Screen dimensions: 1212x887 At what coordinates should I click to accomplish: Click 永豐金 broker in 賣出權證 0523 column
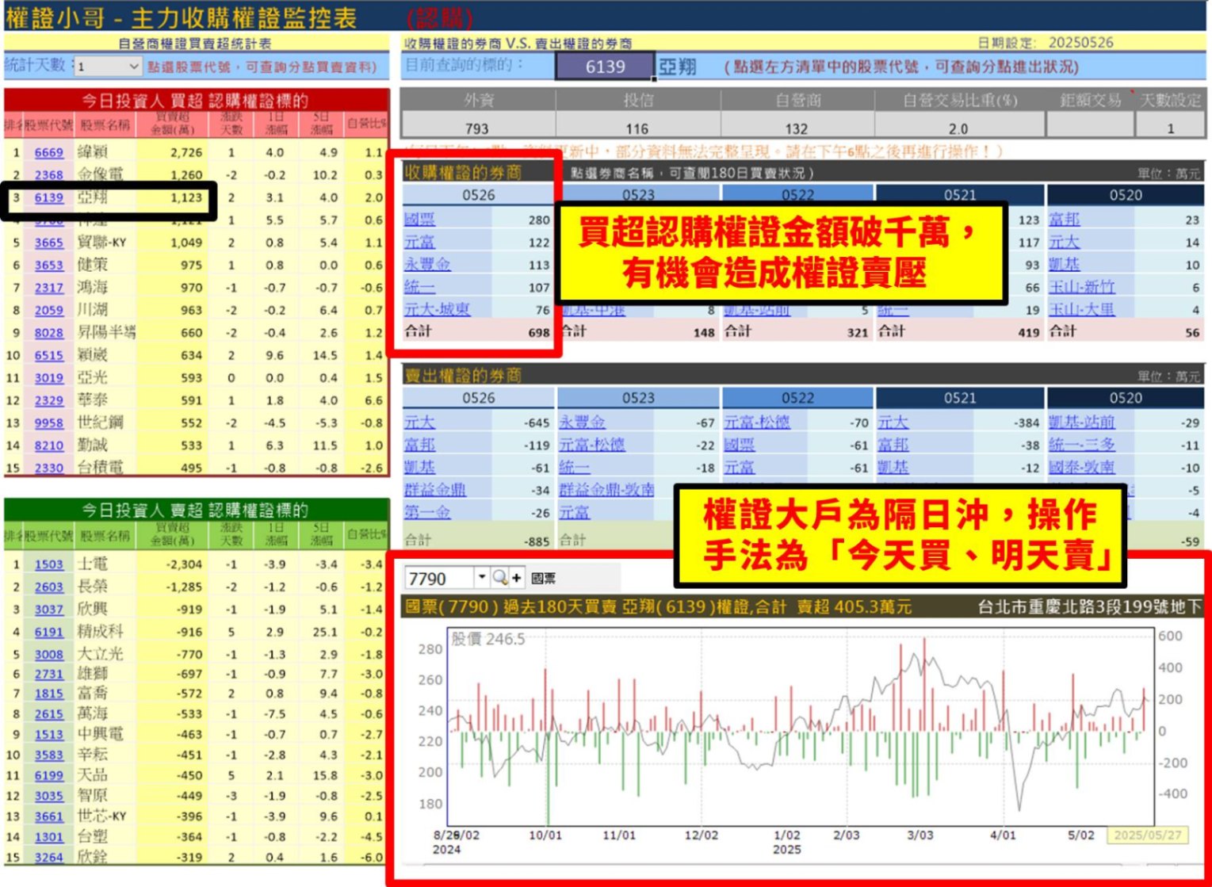tap(582, 422)
